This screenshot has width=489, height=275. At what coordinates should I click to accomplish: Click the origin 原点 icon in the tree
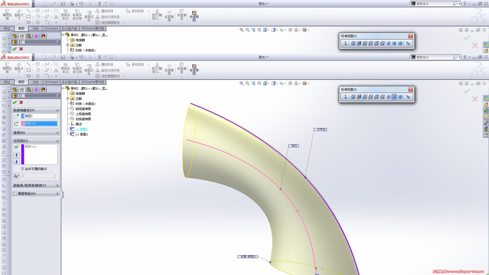(72, 124)
